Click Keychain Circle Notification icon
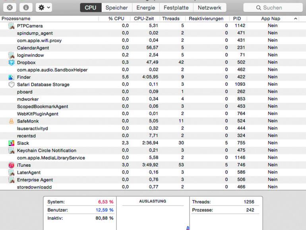 click(x=11, y=150)
